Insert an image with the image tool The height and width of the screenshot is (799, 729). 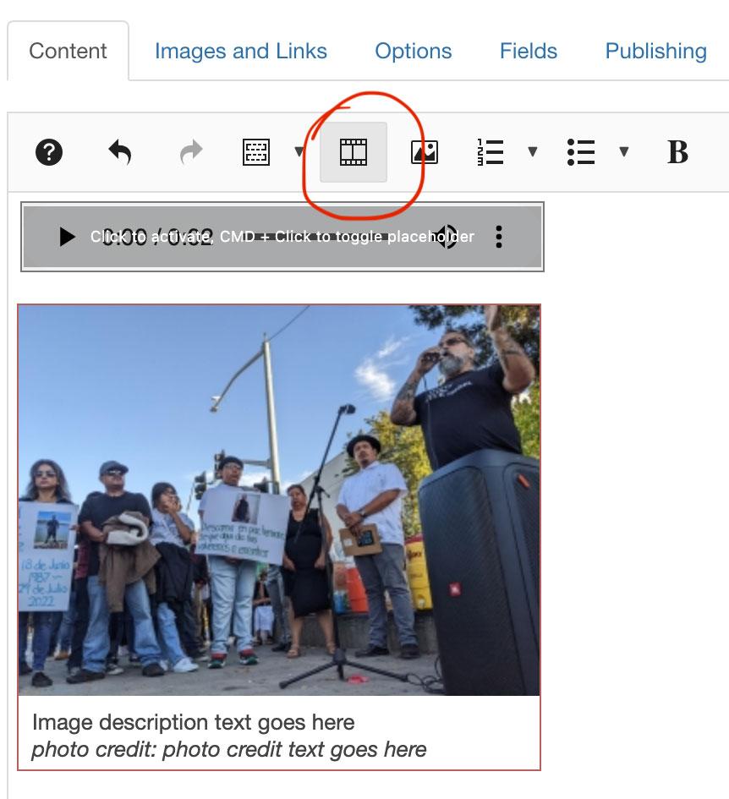[x=425, y=152]
